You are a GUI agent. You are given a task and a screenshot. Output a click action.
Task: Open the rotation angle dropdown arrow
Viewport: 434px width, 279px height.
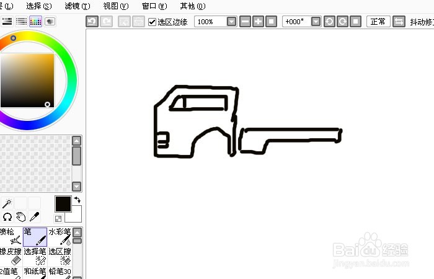coord(316,22)
